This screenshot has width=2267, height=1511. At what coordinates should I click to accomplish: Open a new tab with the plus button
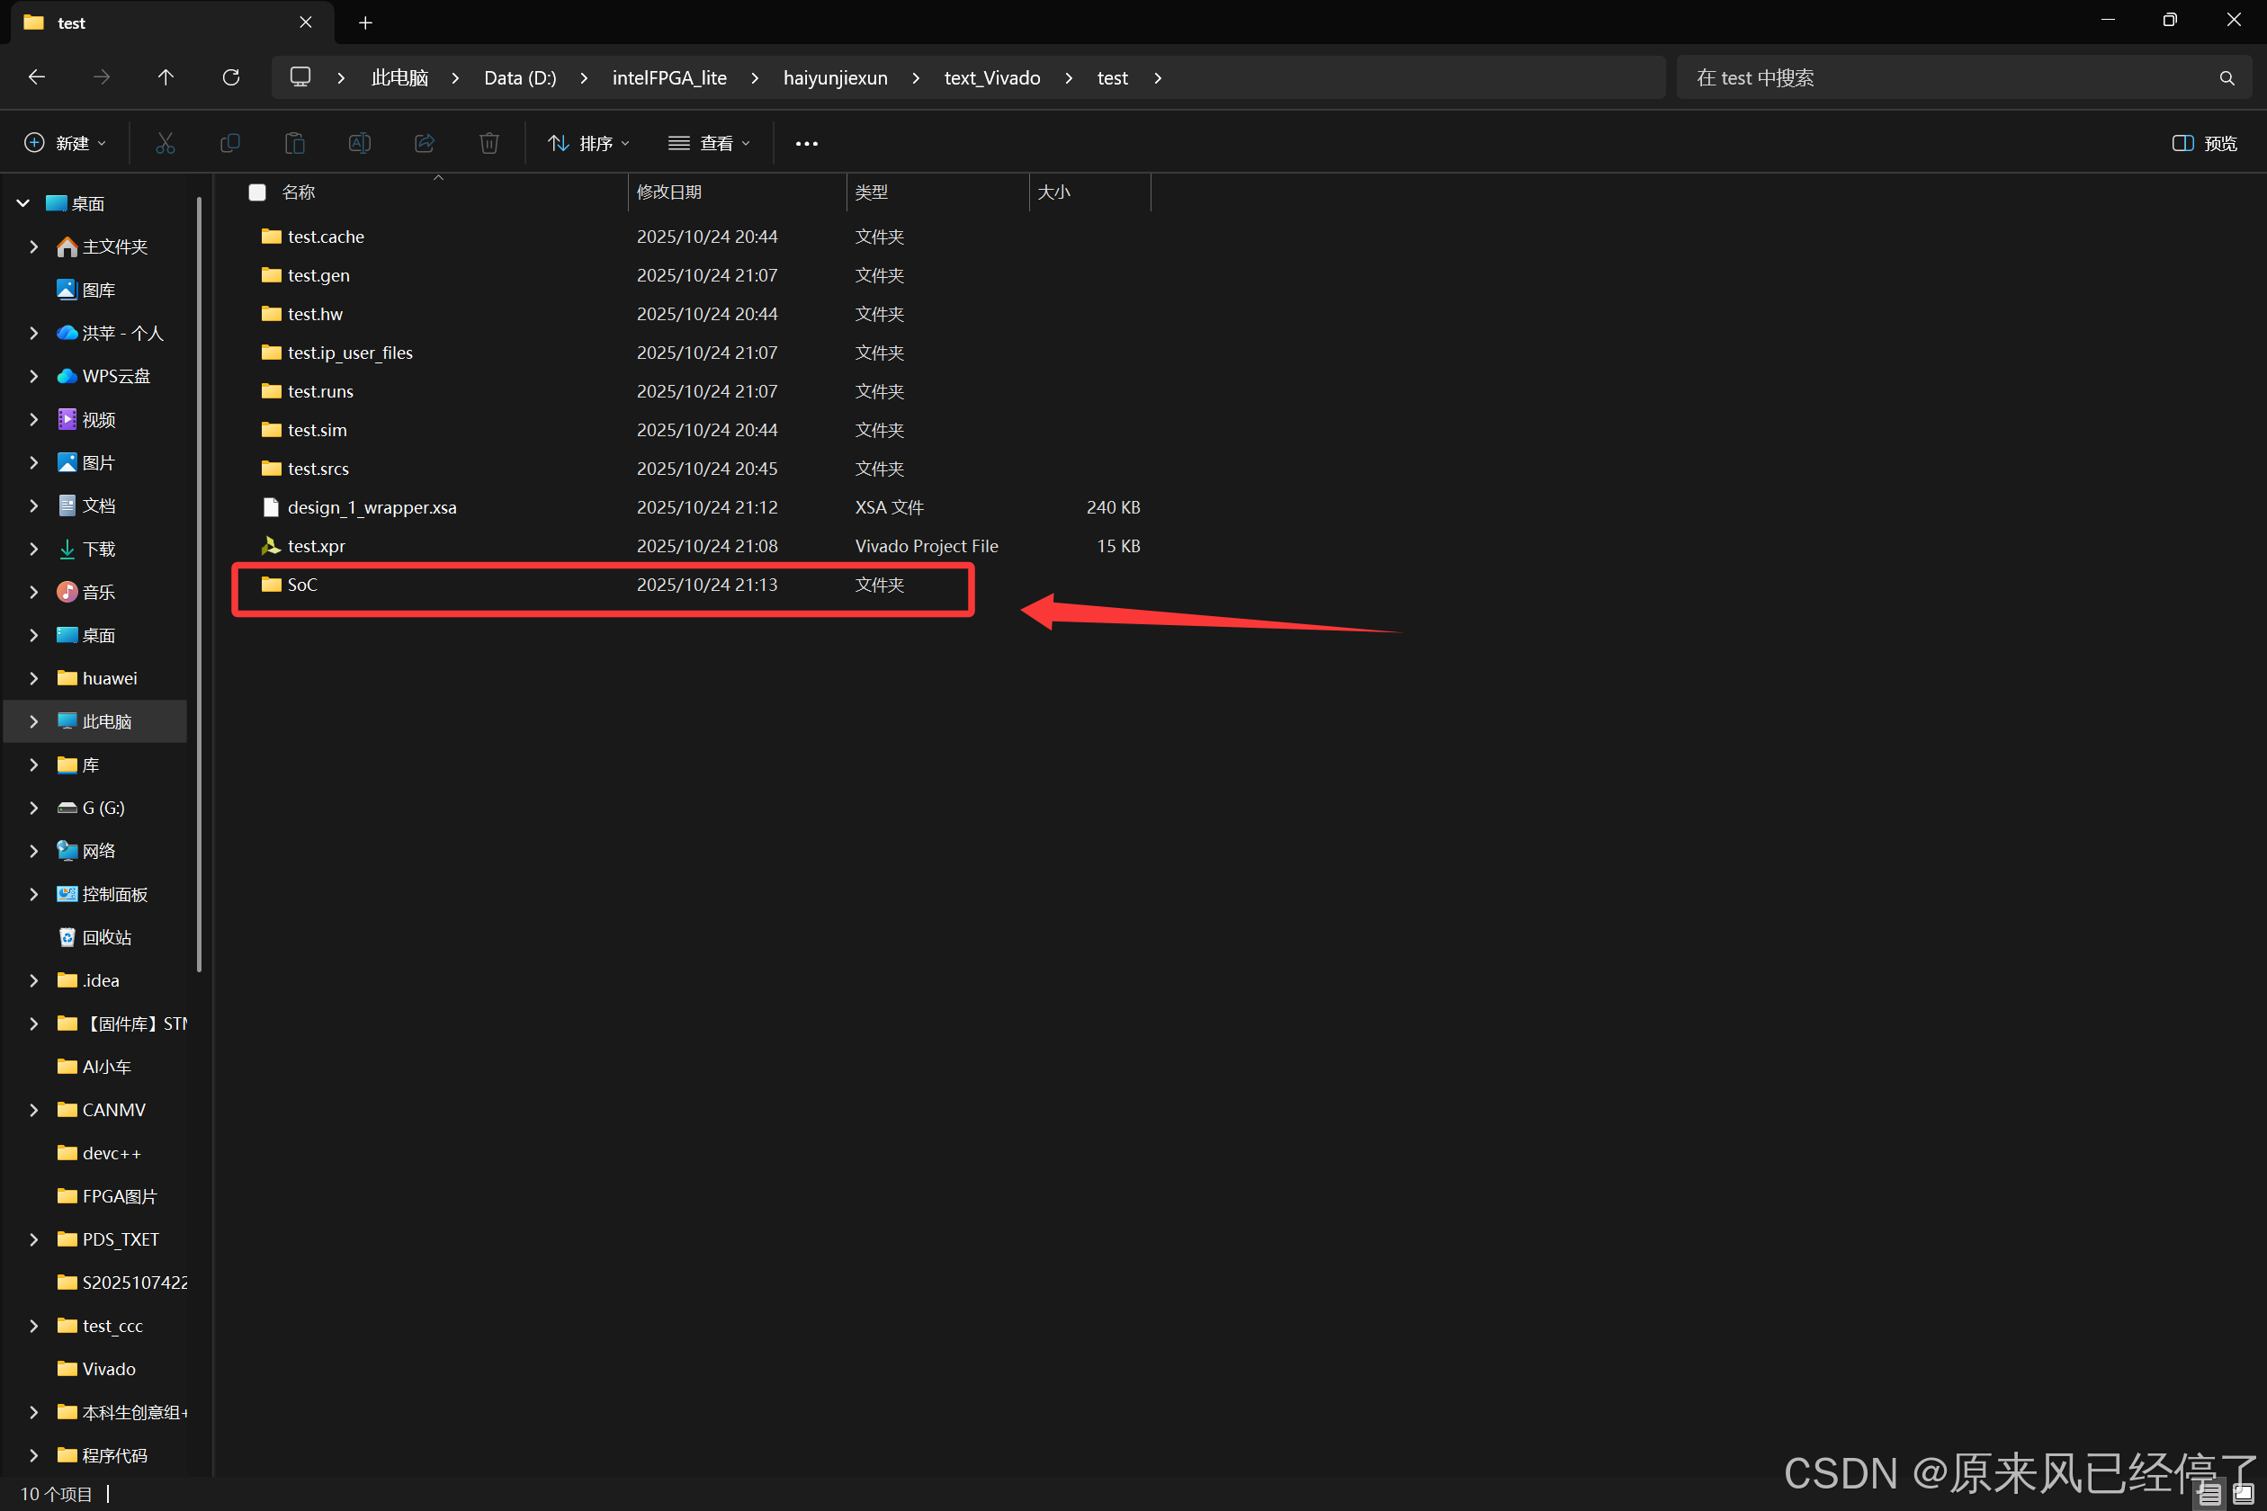click(x=365, y=22)
